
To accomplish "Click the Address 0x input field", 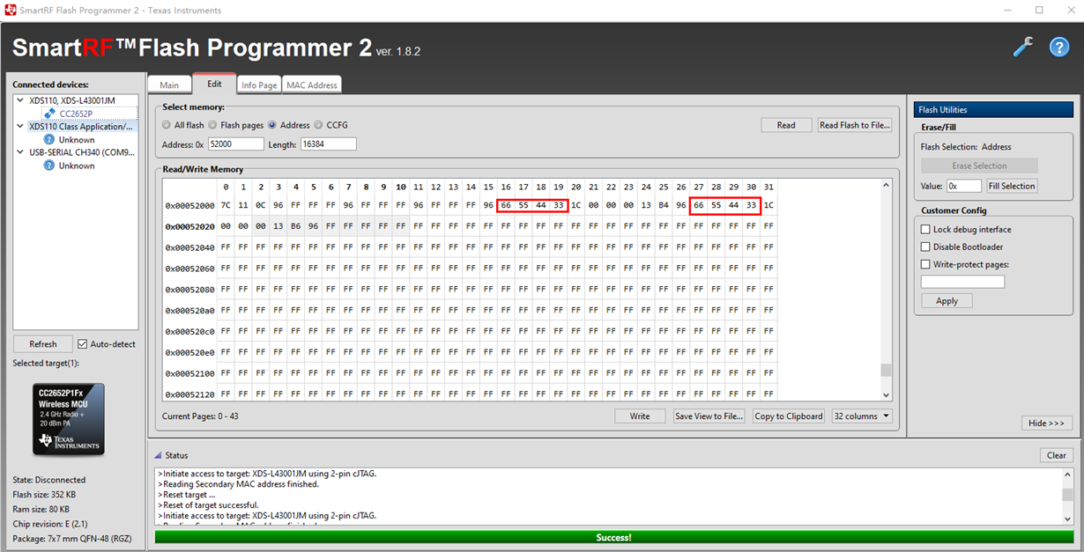I will [235, 144].
